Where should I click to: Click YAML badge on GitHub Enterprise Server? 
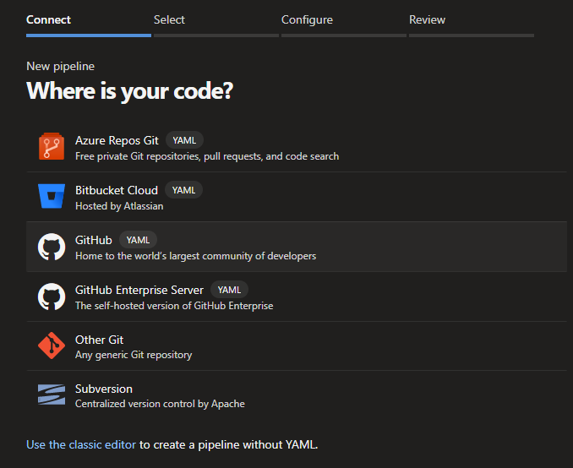pyautogui.click(x=229, y=290)
